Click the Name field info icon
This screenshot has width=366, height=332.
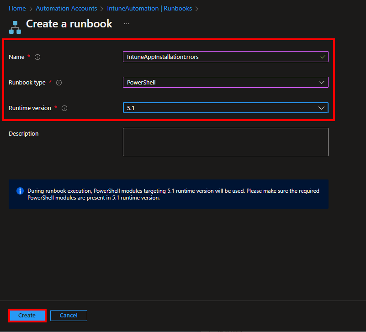(x=37, y=57)
